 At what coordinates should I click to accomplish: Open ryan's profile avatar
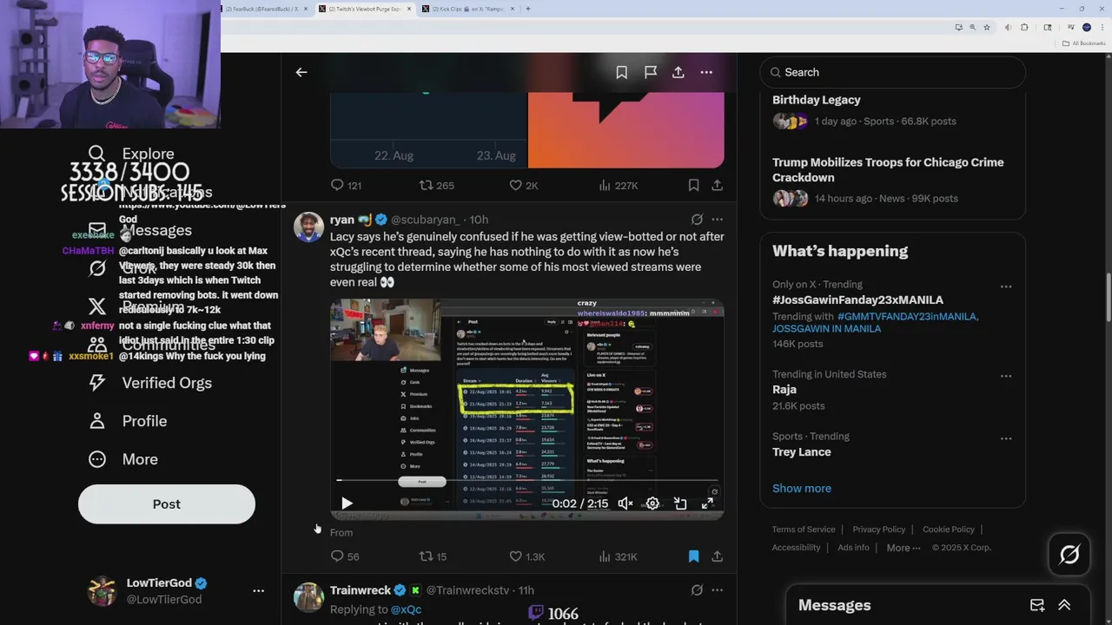(308, 227)
